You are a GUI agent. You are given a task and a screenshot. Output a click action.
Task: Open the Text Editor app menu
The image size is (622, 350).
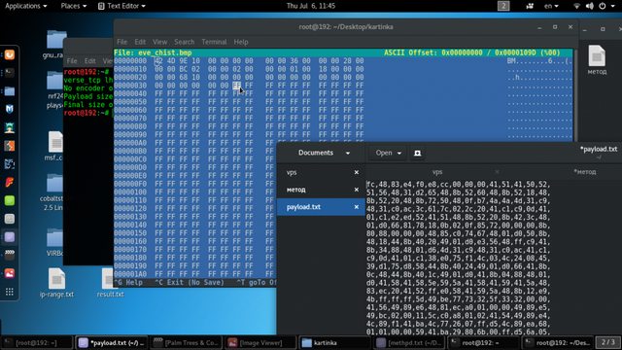pos(121,6)
